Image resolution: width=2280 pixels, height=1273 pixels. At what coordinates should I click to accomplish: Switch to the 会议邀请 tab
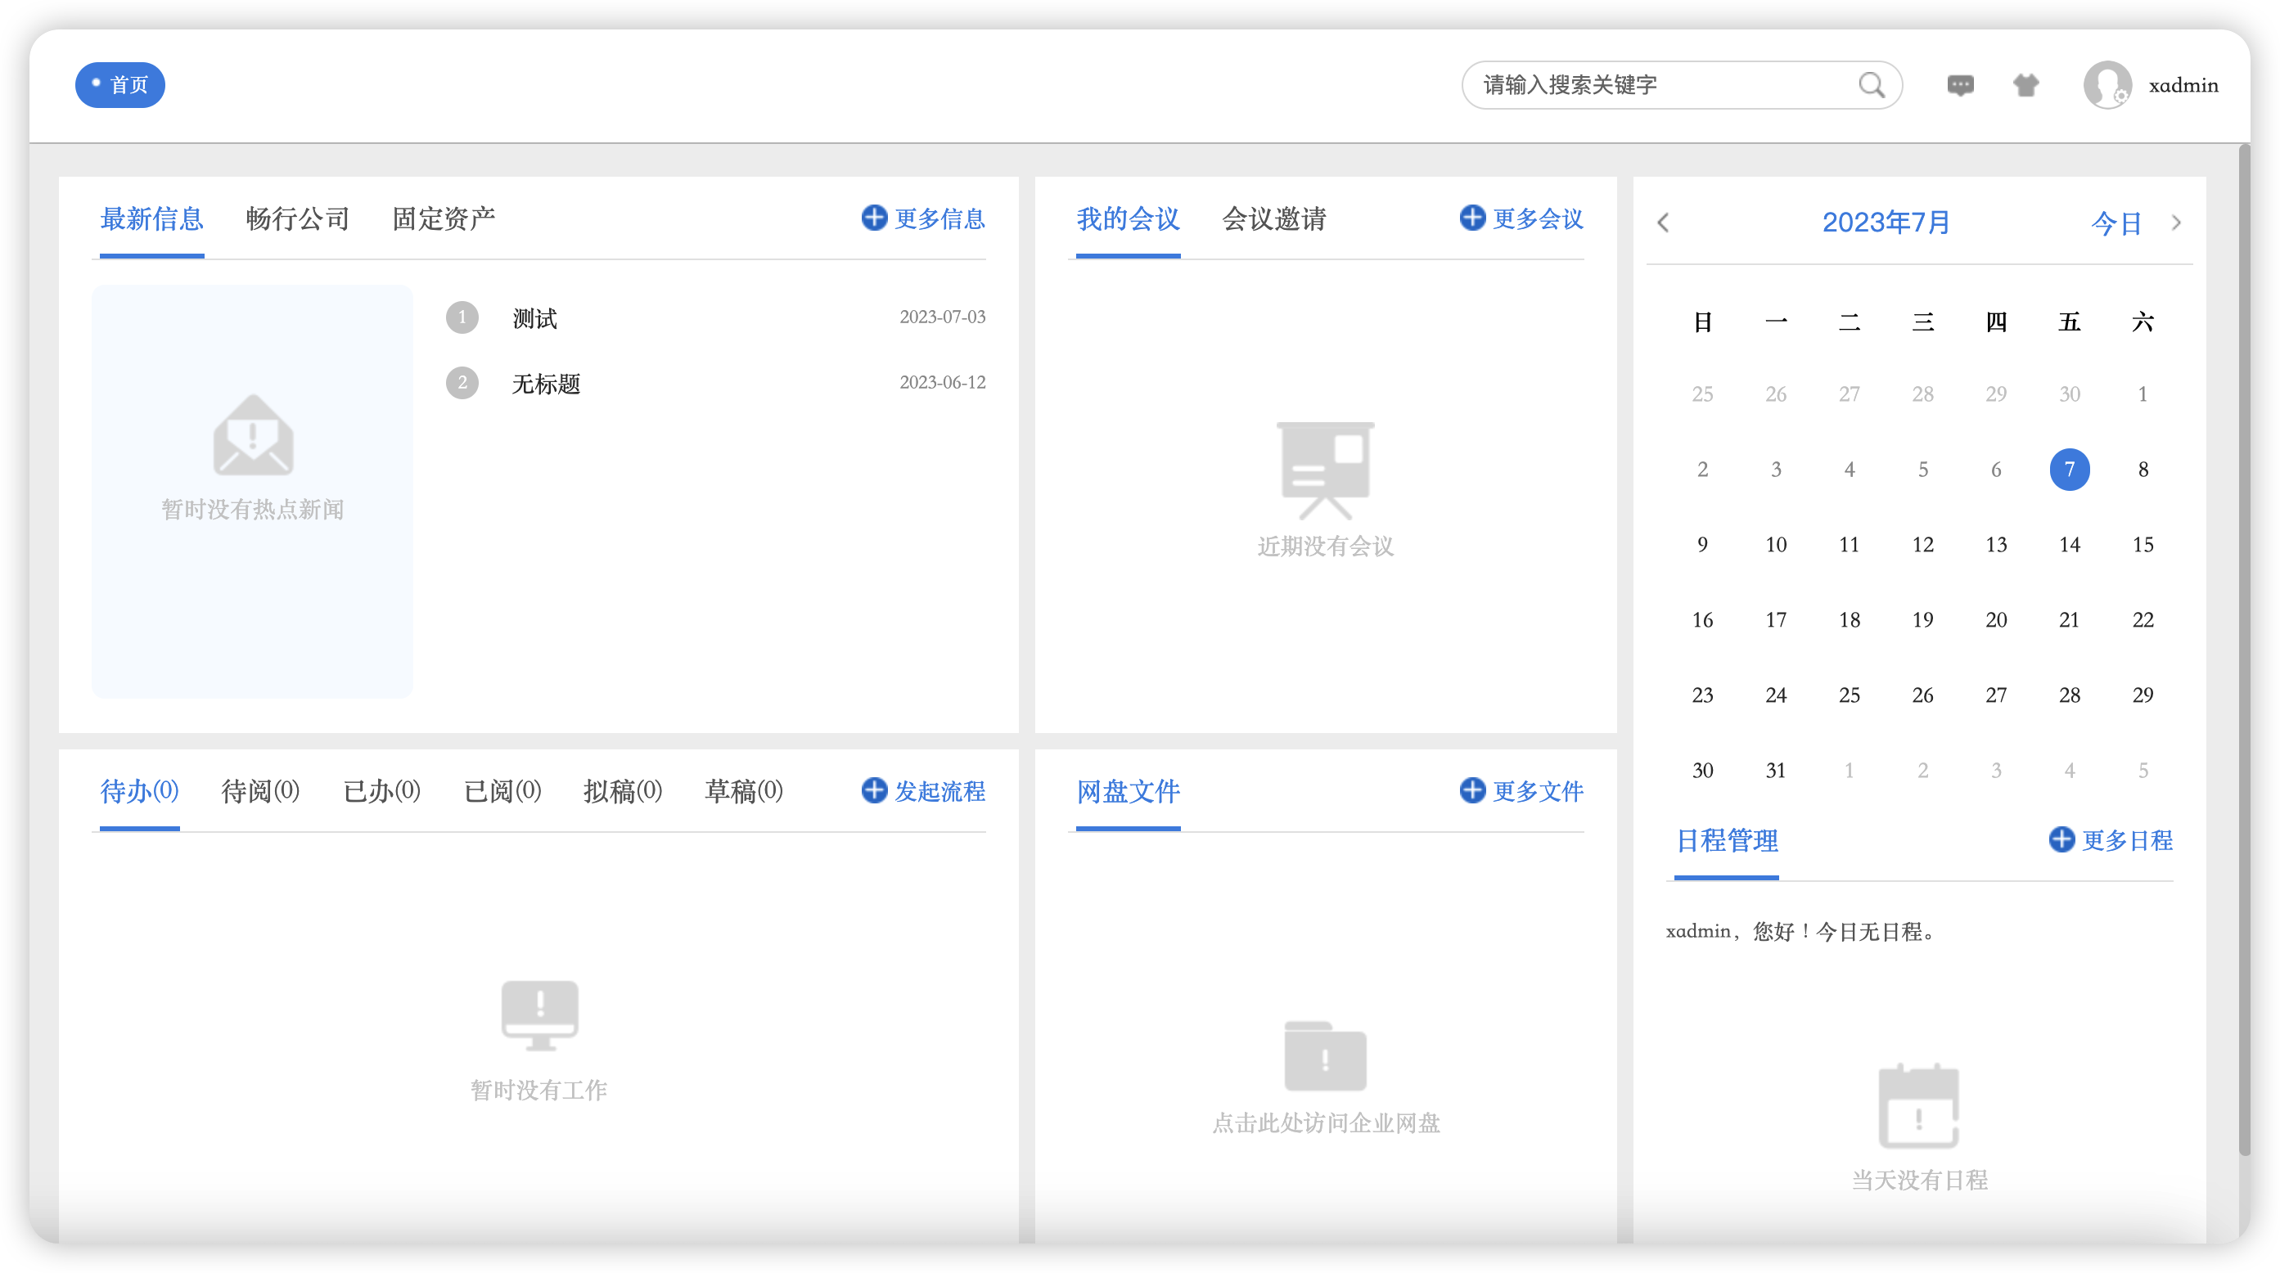point(1273,218)
